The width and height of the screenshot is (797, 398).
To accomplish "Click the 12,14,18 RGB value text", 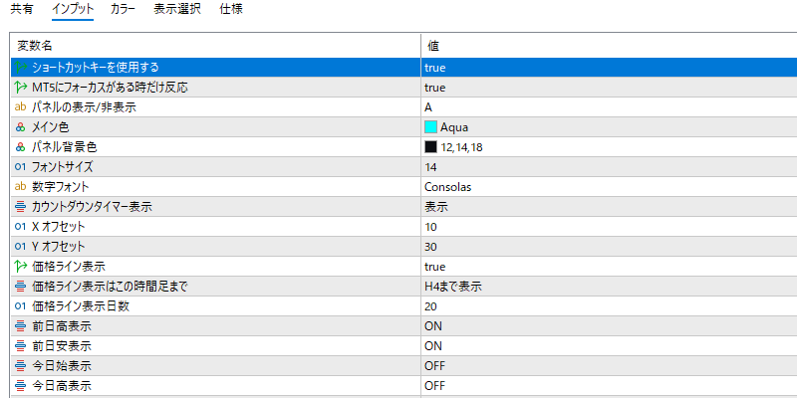I will click(x=462, y=147).
